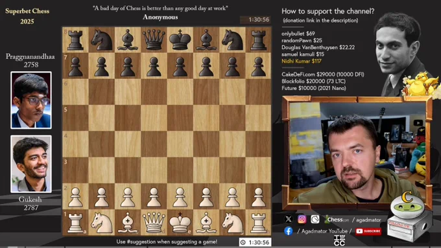Screen dimensions: 441x248
Task: Select the black bishop on c8
Action: click(x=128, y=40)
